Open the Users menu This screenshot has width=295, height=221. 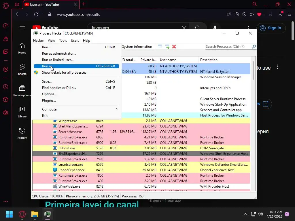click(x=75, y=40)
